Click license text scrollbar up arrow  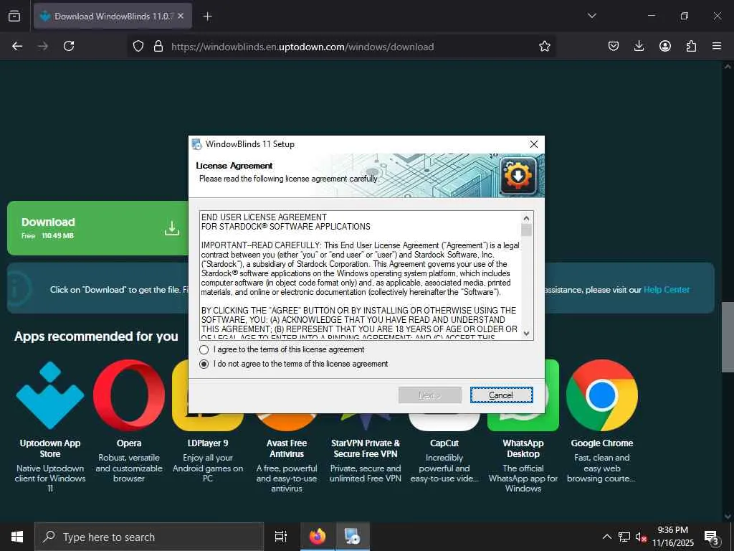[526, 218]
